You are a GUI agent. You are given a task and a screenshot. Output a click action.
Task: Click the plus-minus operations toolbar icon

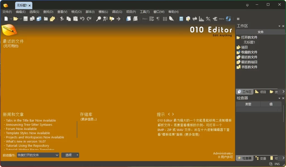coord(208,19)
